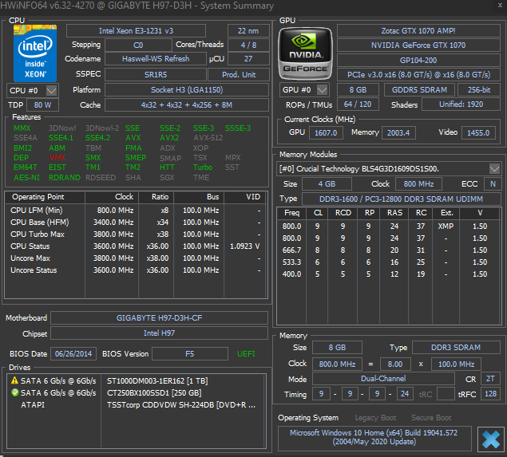Screen dimensions: 507x457
Task: Click the Haswell-WS Refresh codename field
Action: coord(156,59)
